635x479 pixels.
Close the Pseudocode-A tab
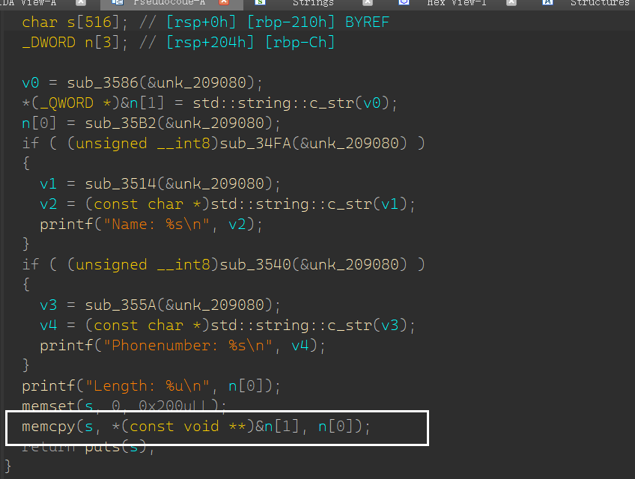pos(224,3)
